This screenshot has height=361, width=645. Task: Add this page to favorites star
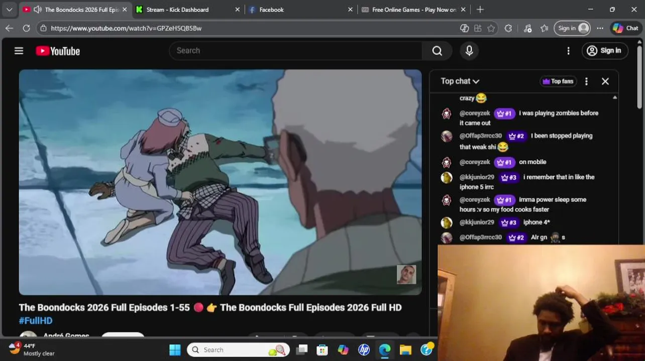[x=491, y=28]
